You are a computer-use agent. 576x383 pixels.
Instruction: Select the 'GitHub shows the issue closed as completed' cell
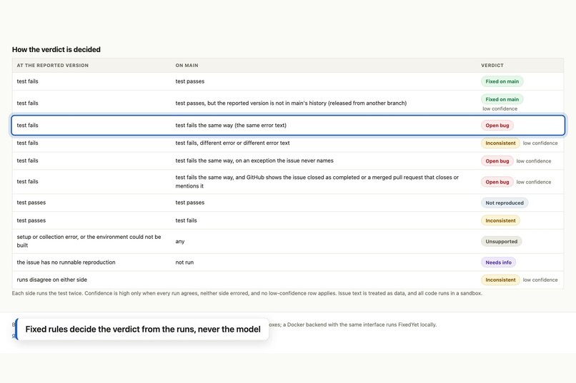click(x=317, y=181)
